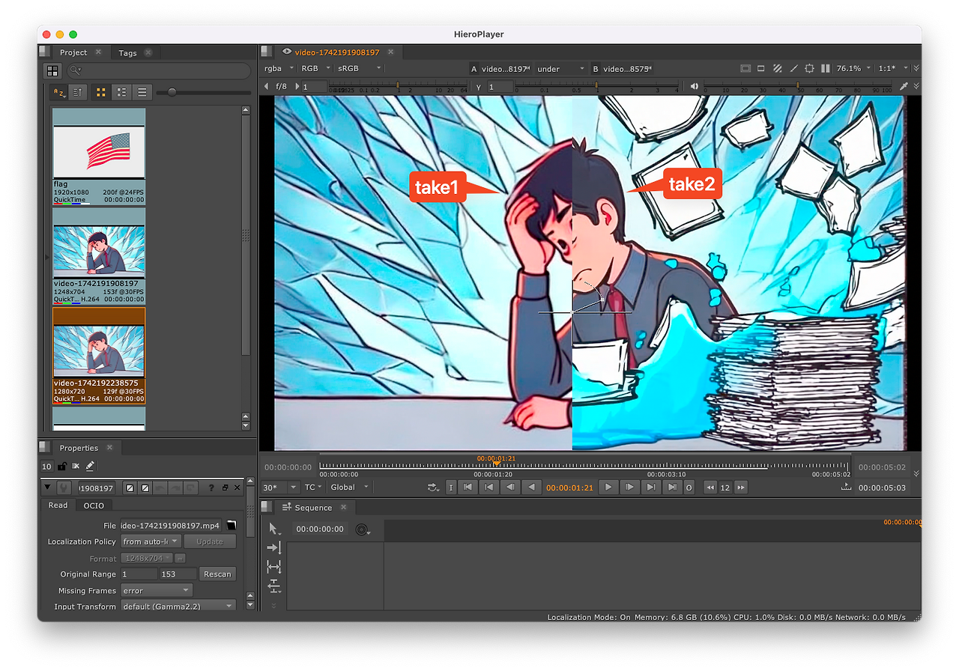Toggle the lock icon in Properties panel
Viewport: 959px width, 671px height.
[x=61, y=466]
